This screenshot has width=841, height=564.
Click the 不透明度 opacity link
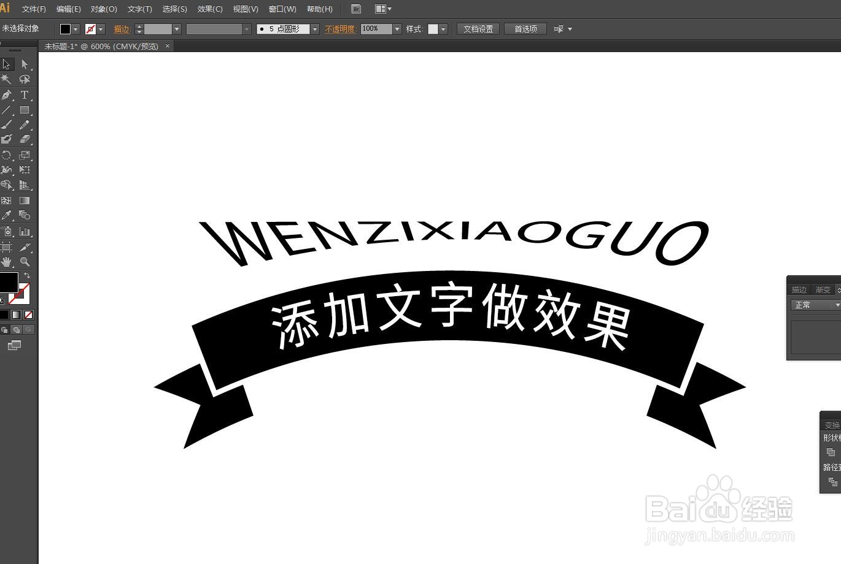(x=340, y=29)
